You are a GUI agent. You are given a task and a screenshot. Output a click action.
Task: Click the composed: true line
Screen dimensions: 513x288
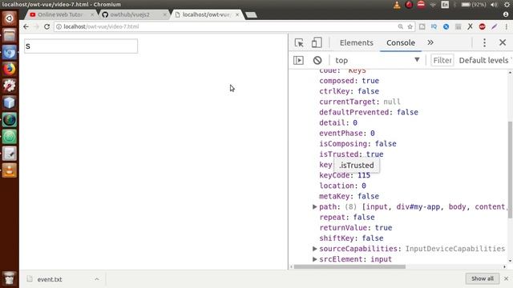[349, 81]
